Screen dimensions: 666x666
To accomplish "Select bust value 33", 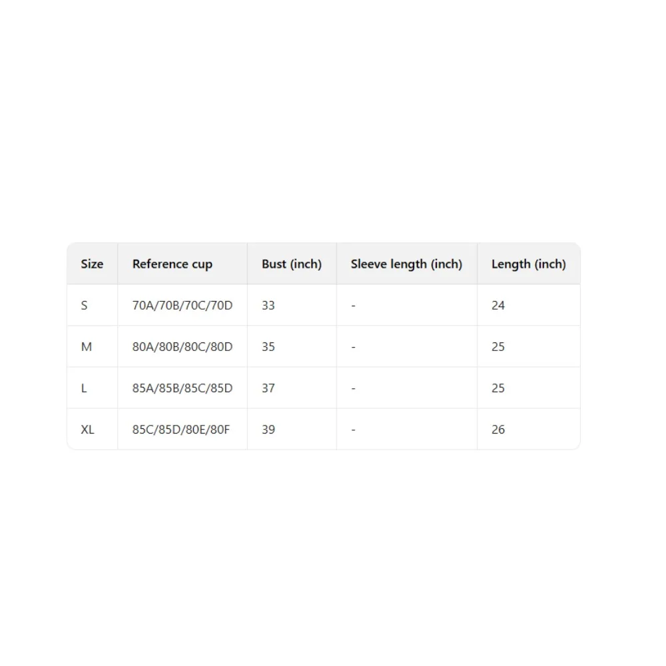I will (x=268, y=306).
